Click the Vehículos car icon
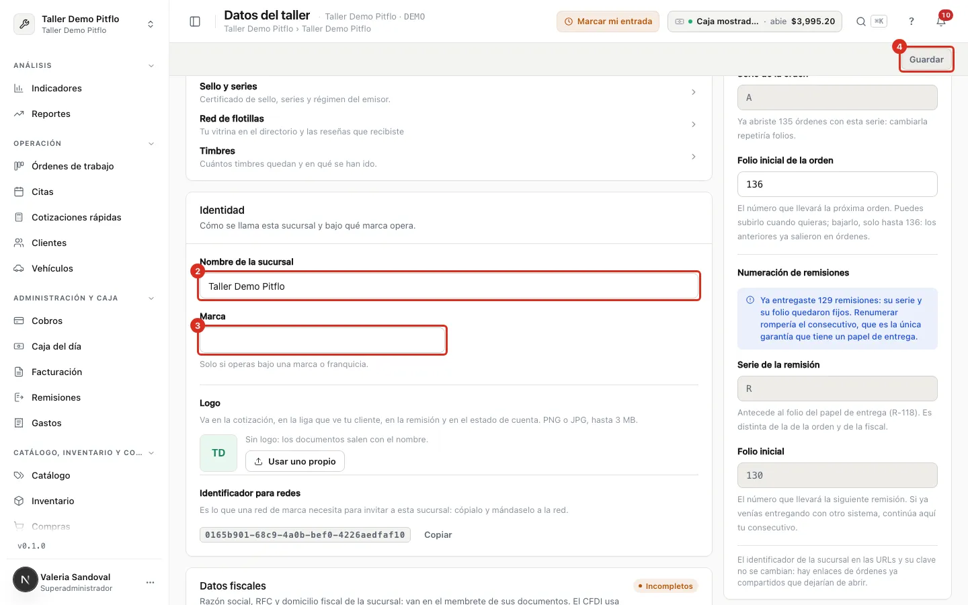Viewport: 968px width, 605px height. coord(19,268)
